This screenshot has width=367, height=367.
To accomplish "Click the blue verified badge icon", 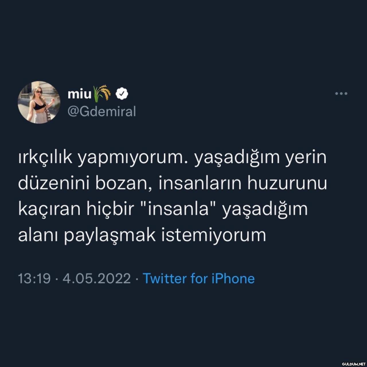I will (122, 93).
